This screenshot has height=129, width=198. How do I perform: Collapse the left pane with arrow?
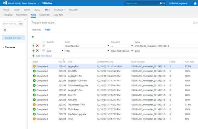click(25, 19)
